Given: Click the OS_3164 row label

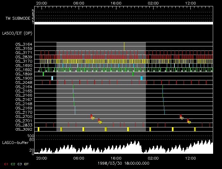Looking at the screenshot, I should [24, 44].
